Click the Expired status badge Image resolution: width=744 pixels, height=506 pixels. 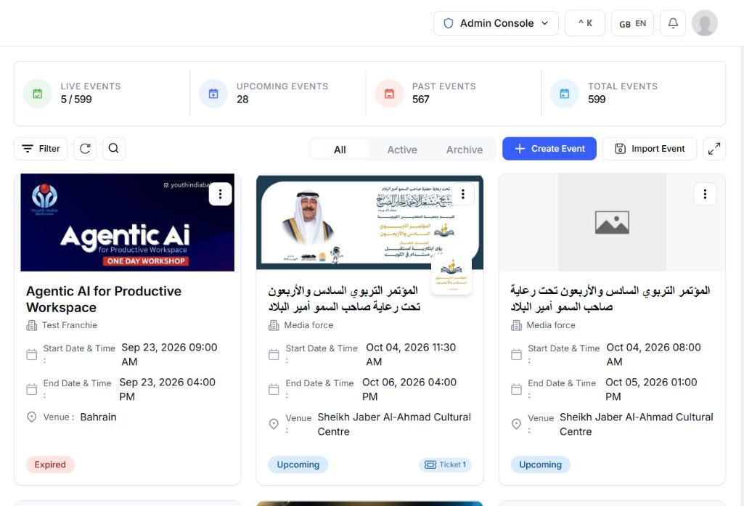[x=50, y=465]
